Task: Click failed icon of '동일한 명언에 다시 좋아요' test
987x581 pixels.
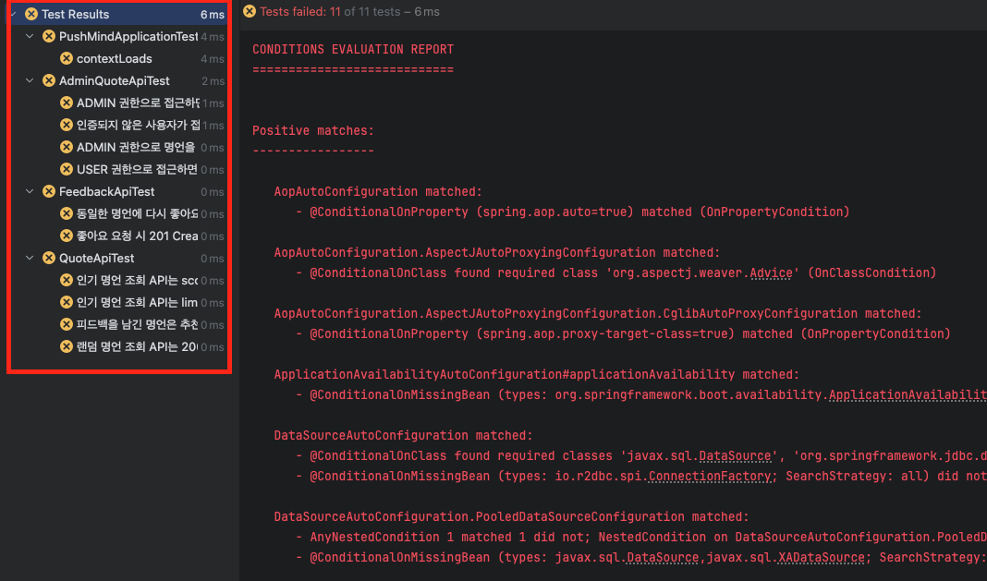Action: (x=67, y=213)
